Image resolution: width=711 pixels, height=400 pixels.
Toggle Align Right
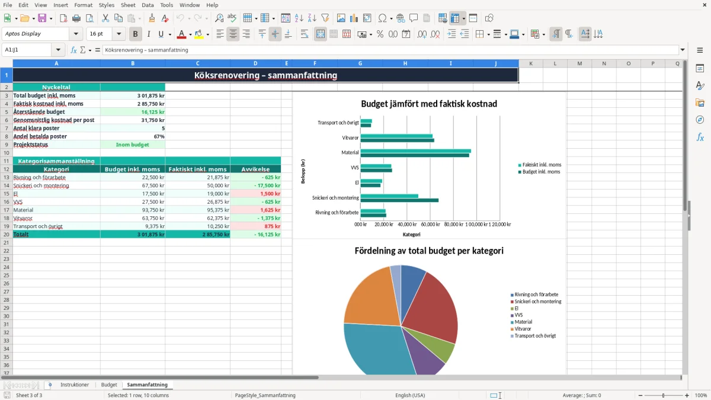tap(246, 34)
